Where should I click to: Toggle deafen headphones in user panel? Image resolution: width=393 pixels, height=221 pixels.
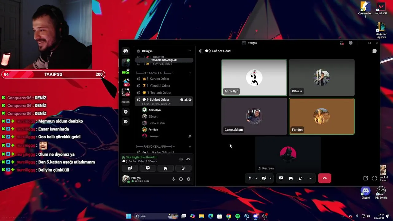point(181,179)
